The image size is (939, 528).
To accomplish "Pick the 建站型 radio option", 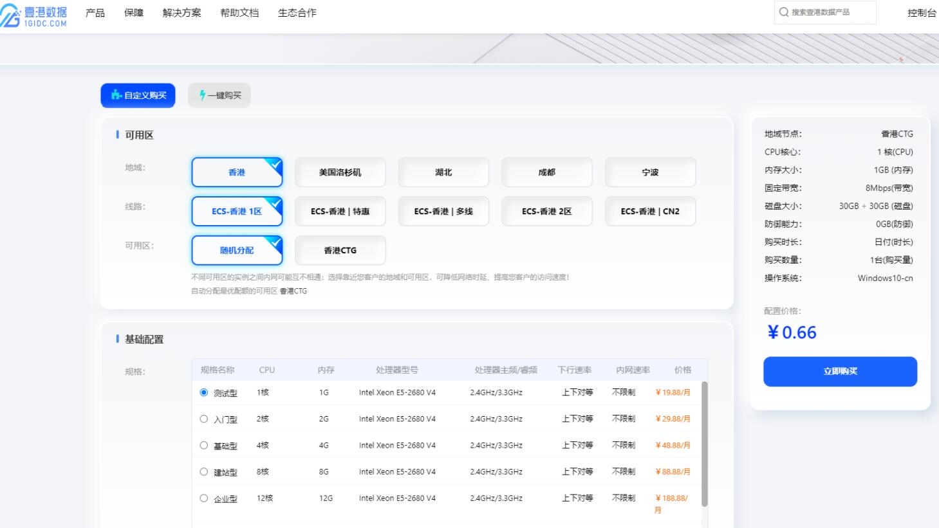I will pos(204,471).
